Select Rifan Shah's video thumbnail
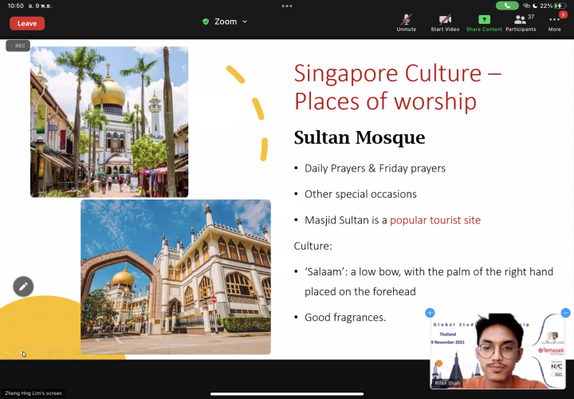The width and height of the screenshot is (574, 399). (x=497, y=351)
